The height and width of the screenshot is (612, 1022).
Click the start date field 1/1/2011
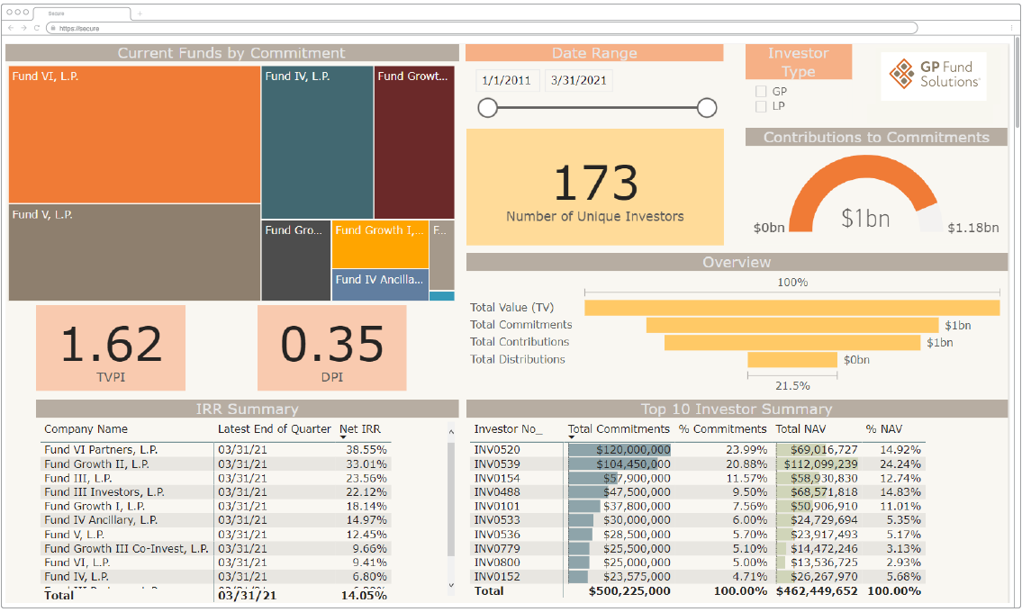[x=507, y=80]
